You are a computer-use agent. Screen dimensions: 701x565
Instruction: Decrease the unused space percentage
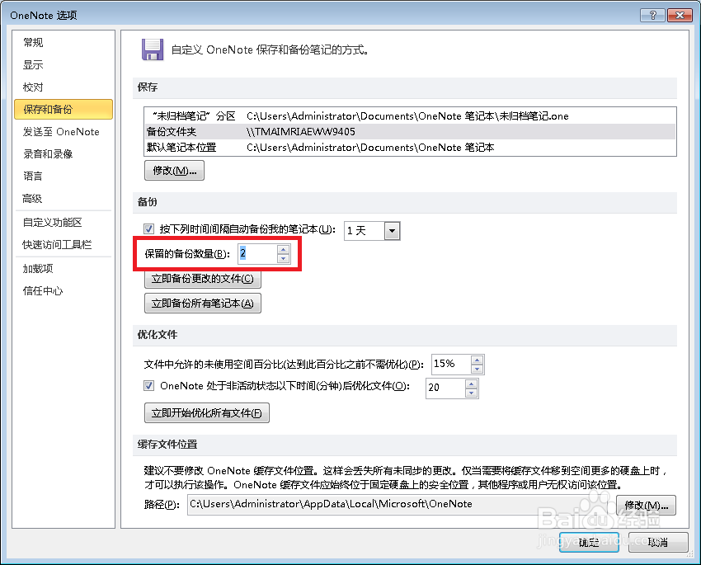coord(477,370)
